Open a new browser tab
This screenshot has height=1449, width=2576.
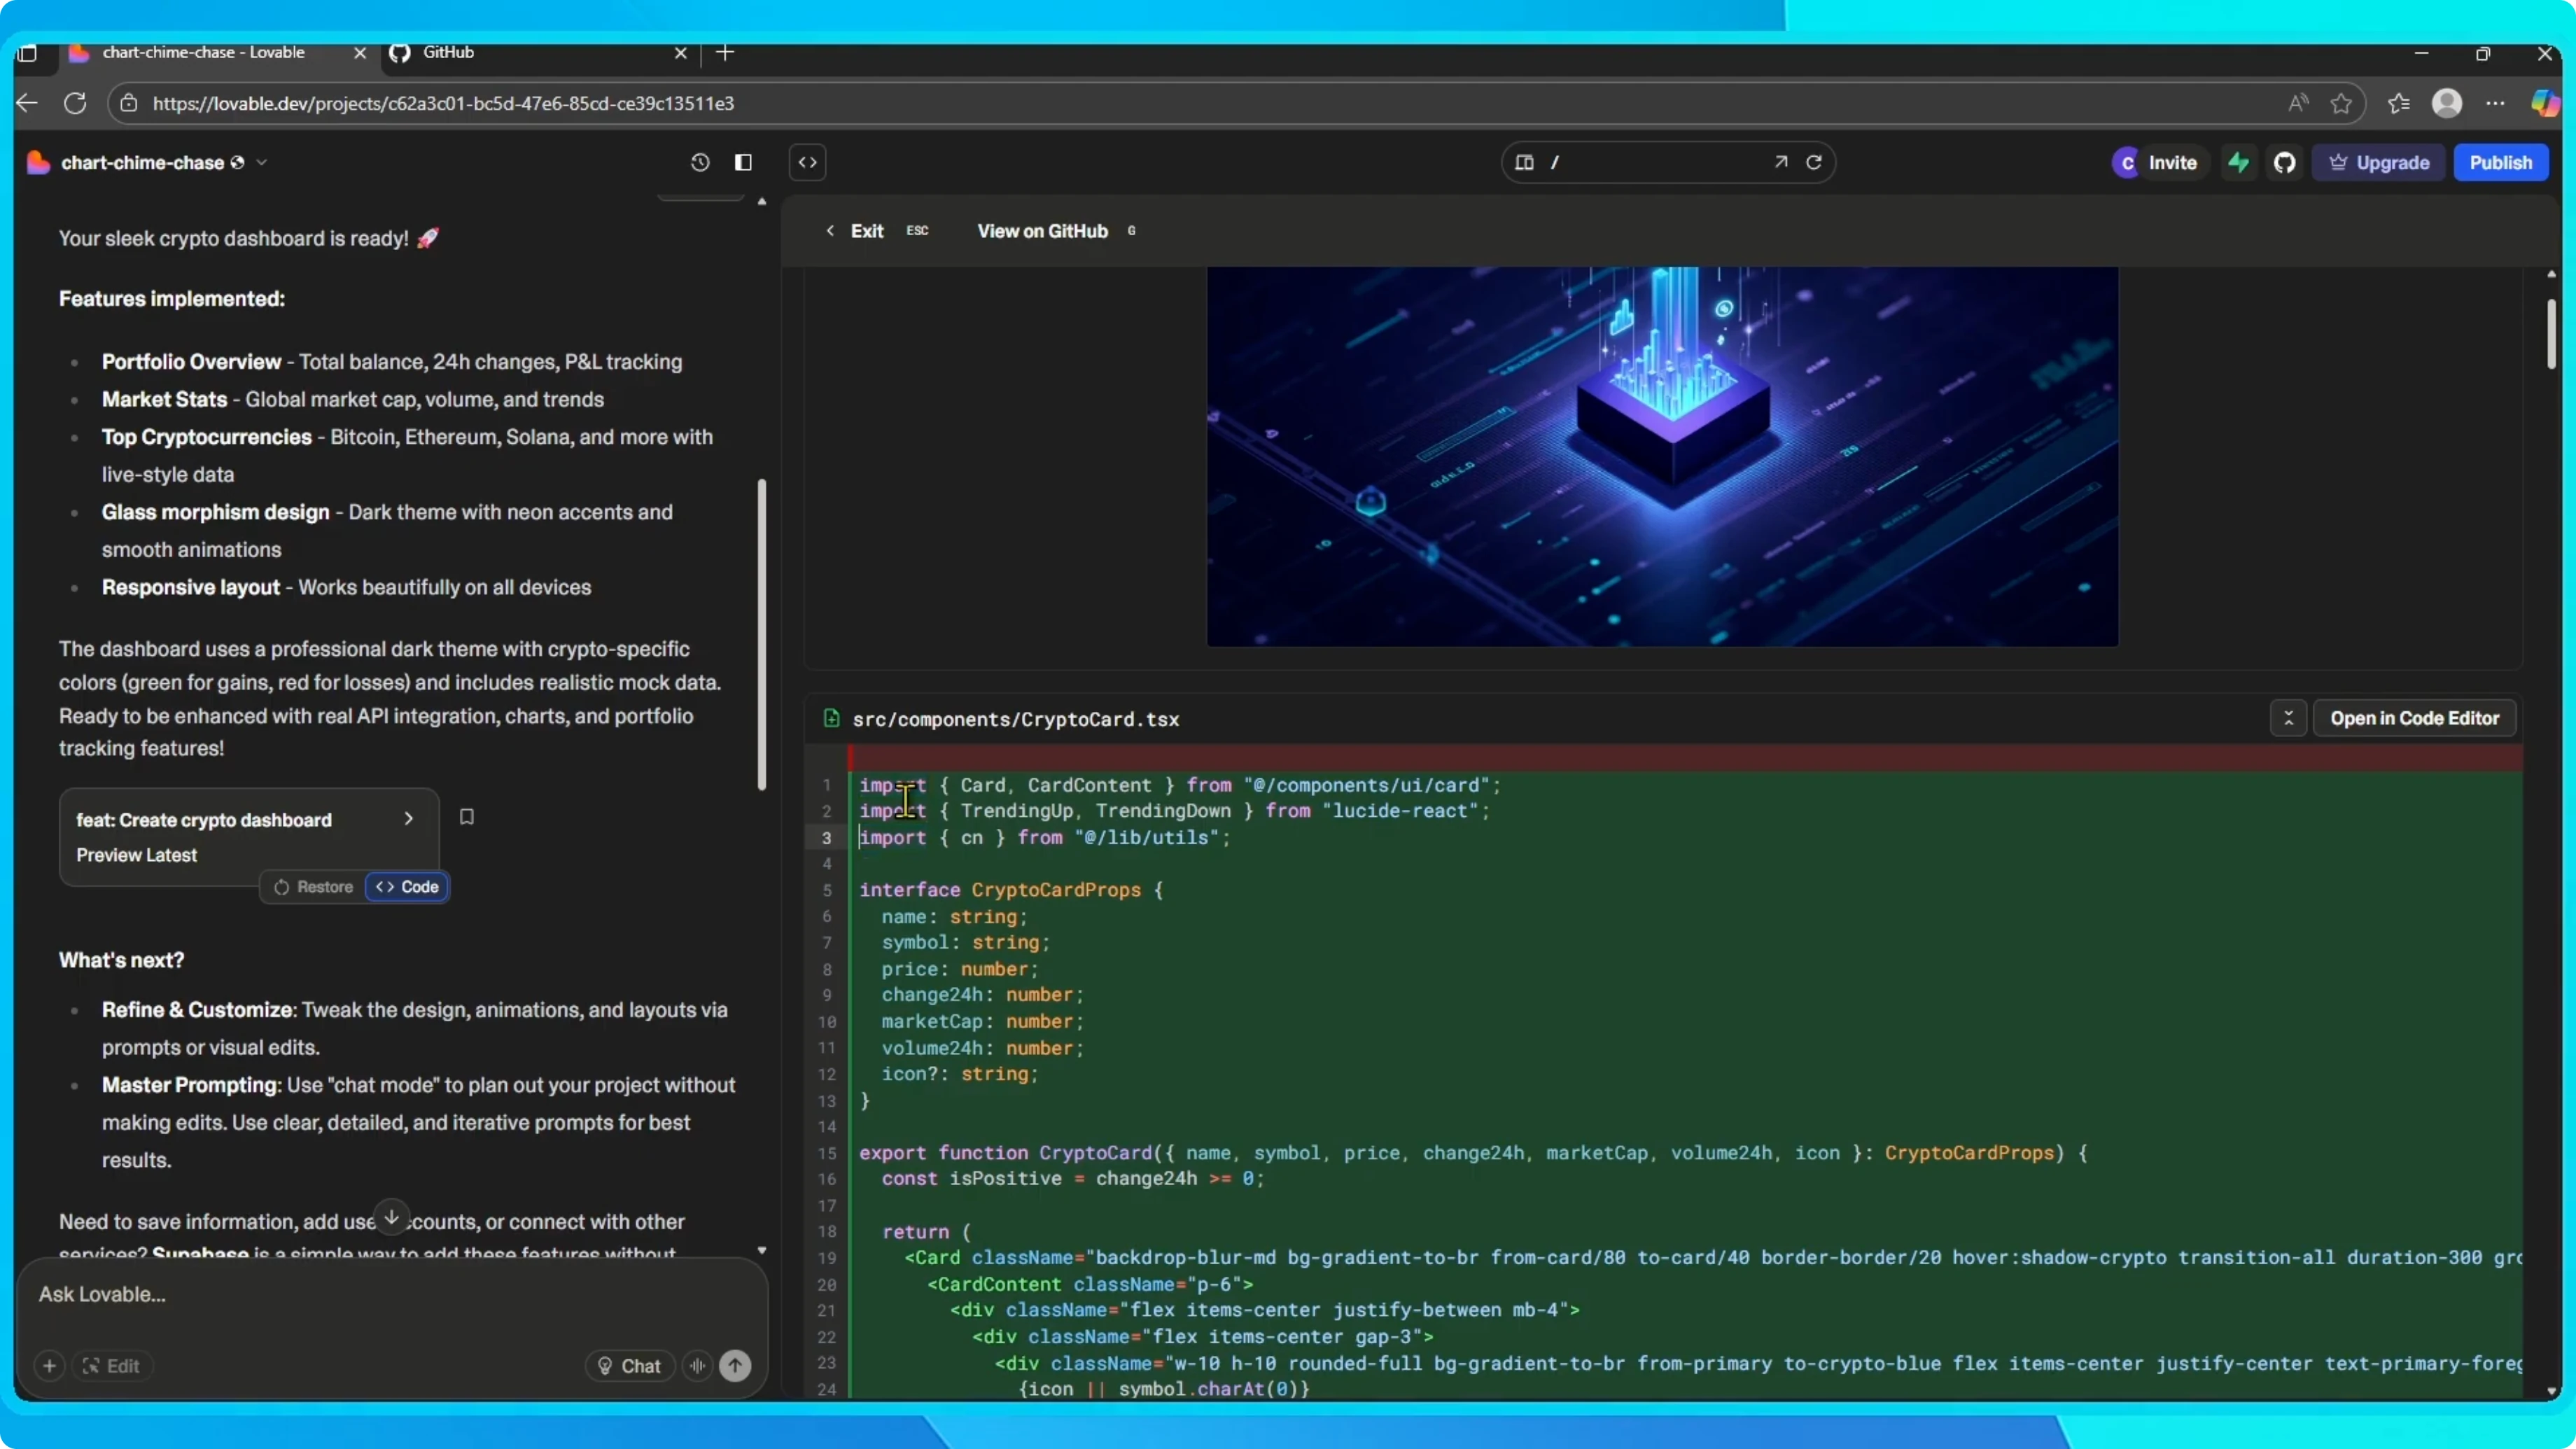[726, 52]
